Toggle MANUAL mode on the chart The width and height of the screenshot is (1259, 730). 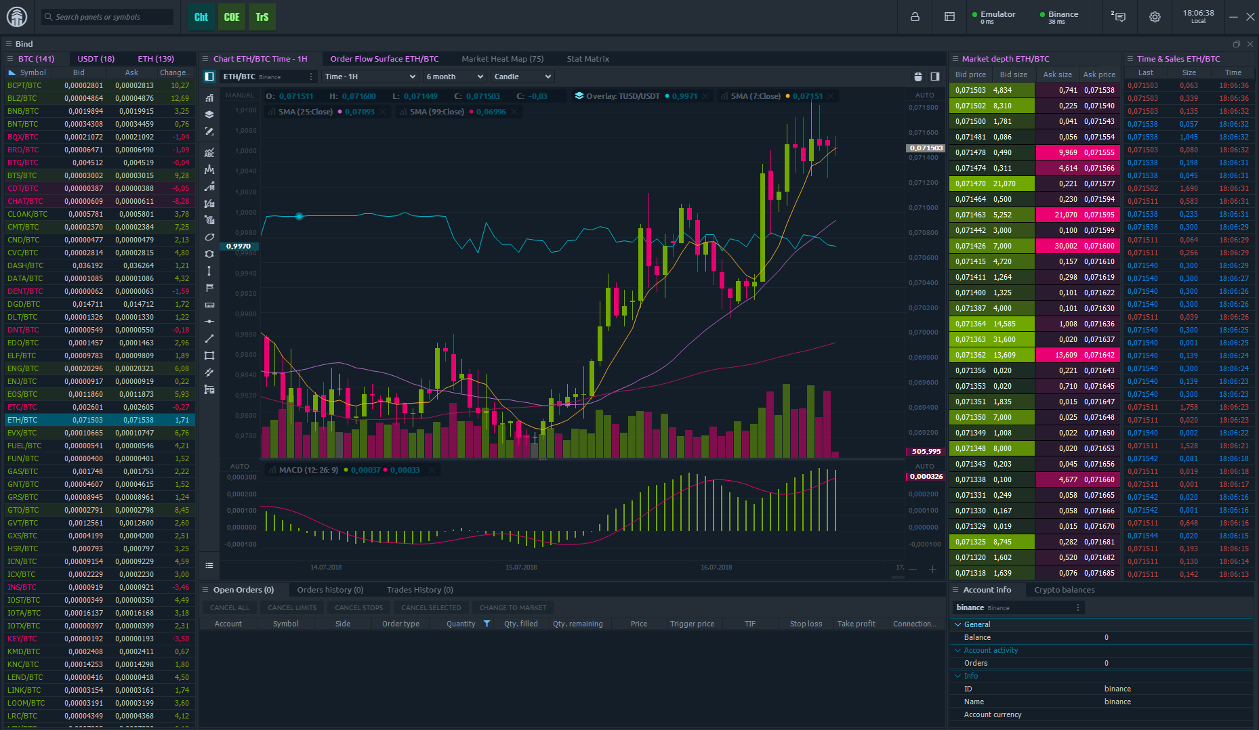pos(240,95)
